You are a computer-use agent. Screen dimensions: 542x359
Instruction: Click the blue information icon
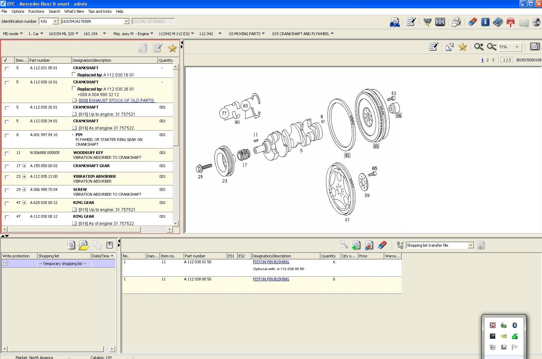[485, 22]
